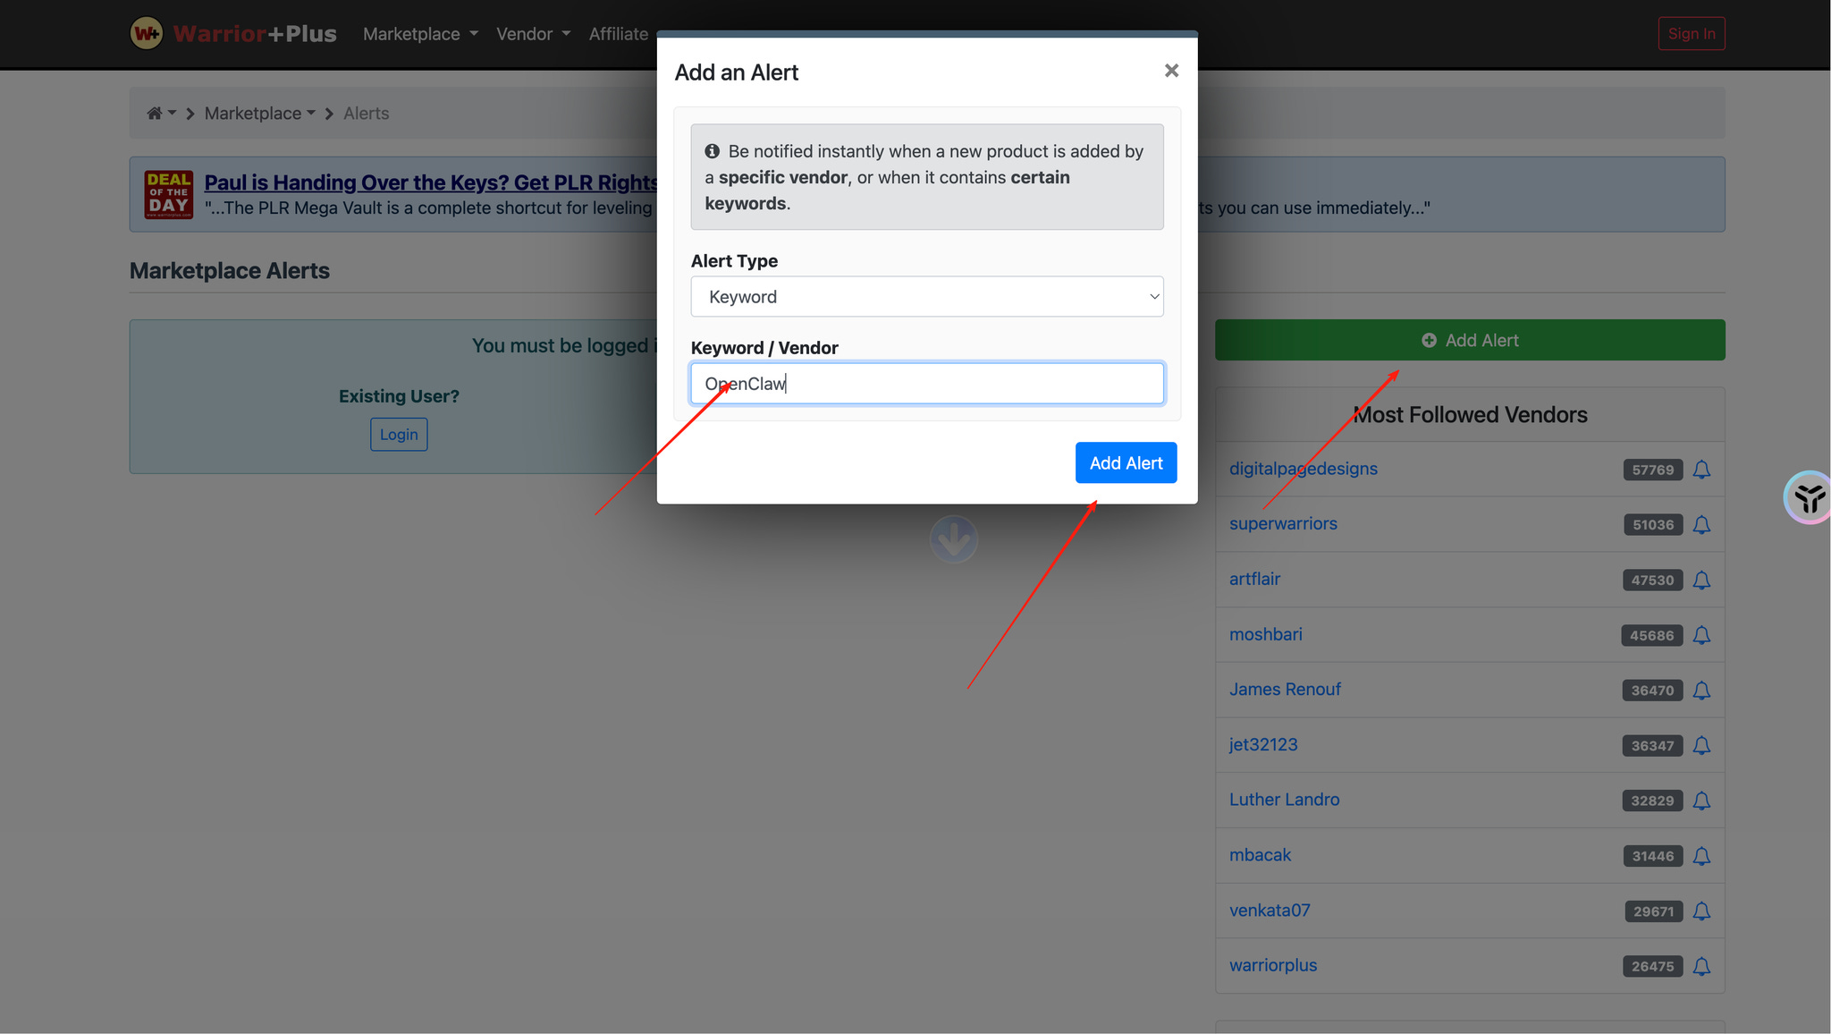
Task: Click the Warrior+Plus logo icon
Action: pyautogui.click(x=147, y=34)
